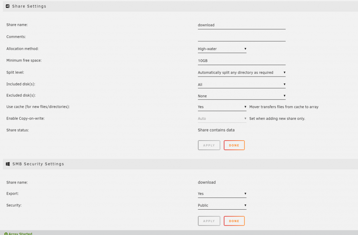Open the Use cache Yes dropdown
The height and width of the screenshot is (235, 358).
click(222, 107)
